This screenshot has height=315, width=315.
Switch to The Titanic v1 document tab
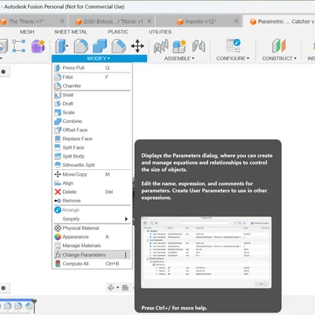coord(33,21)
